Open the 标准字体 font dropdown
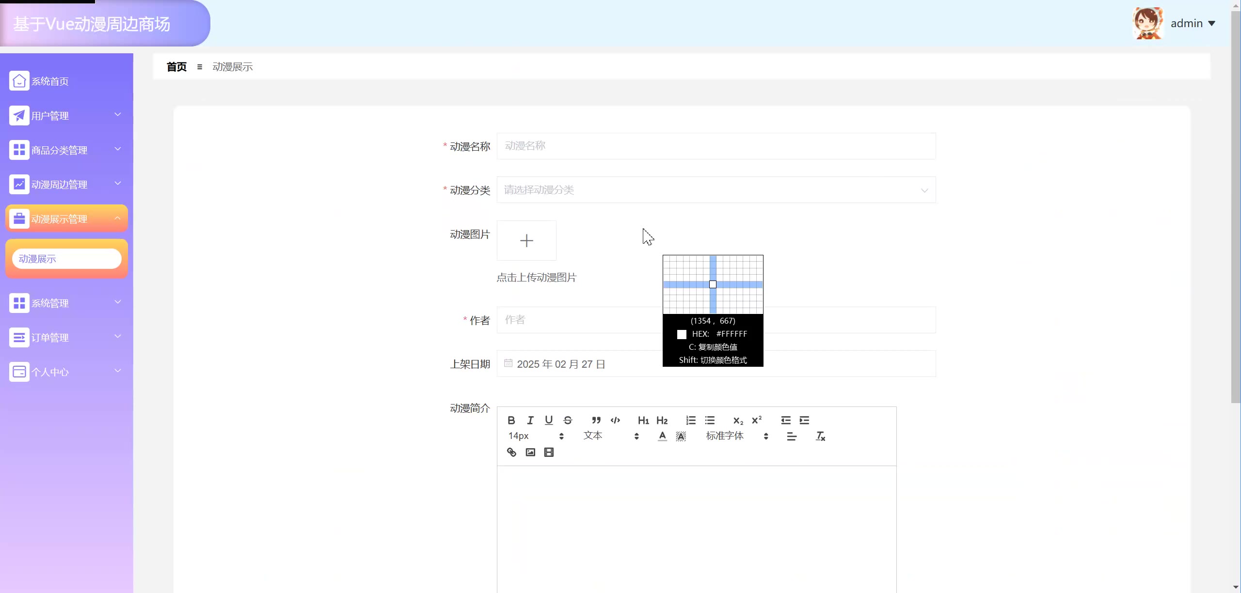The width and height of the screenshot is (1241, 593). point(736,436)
